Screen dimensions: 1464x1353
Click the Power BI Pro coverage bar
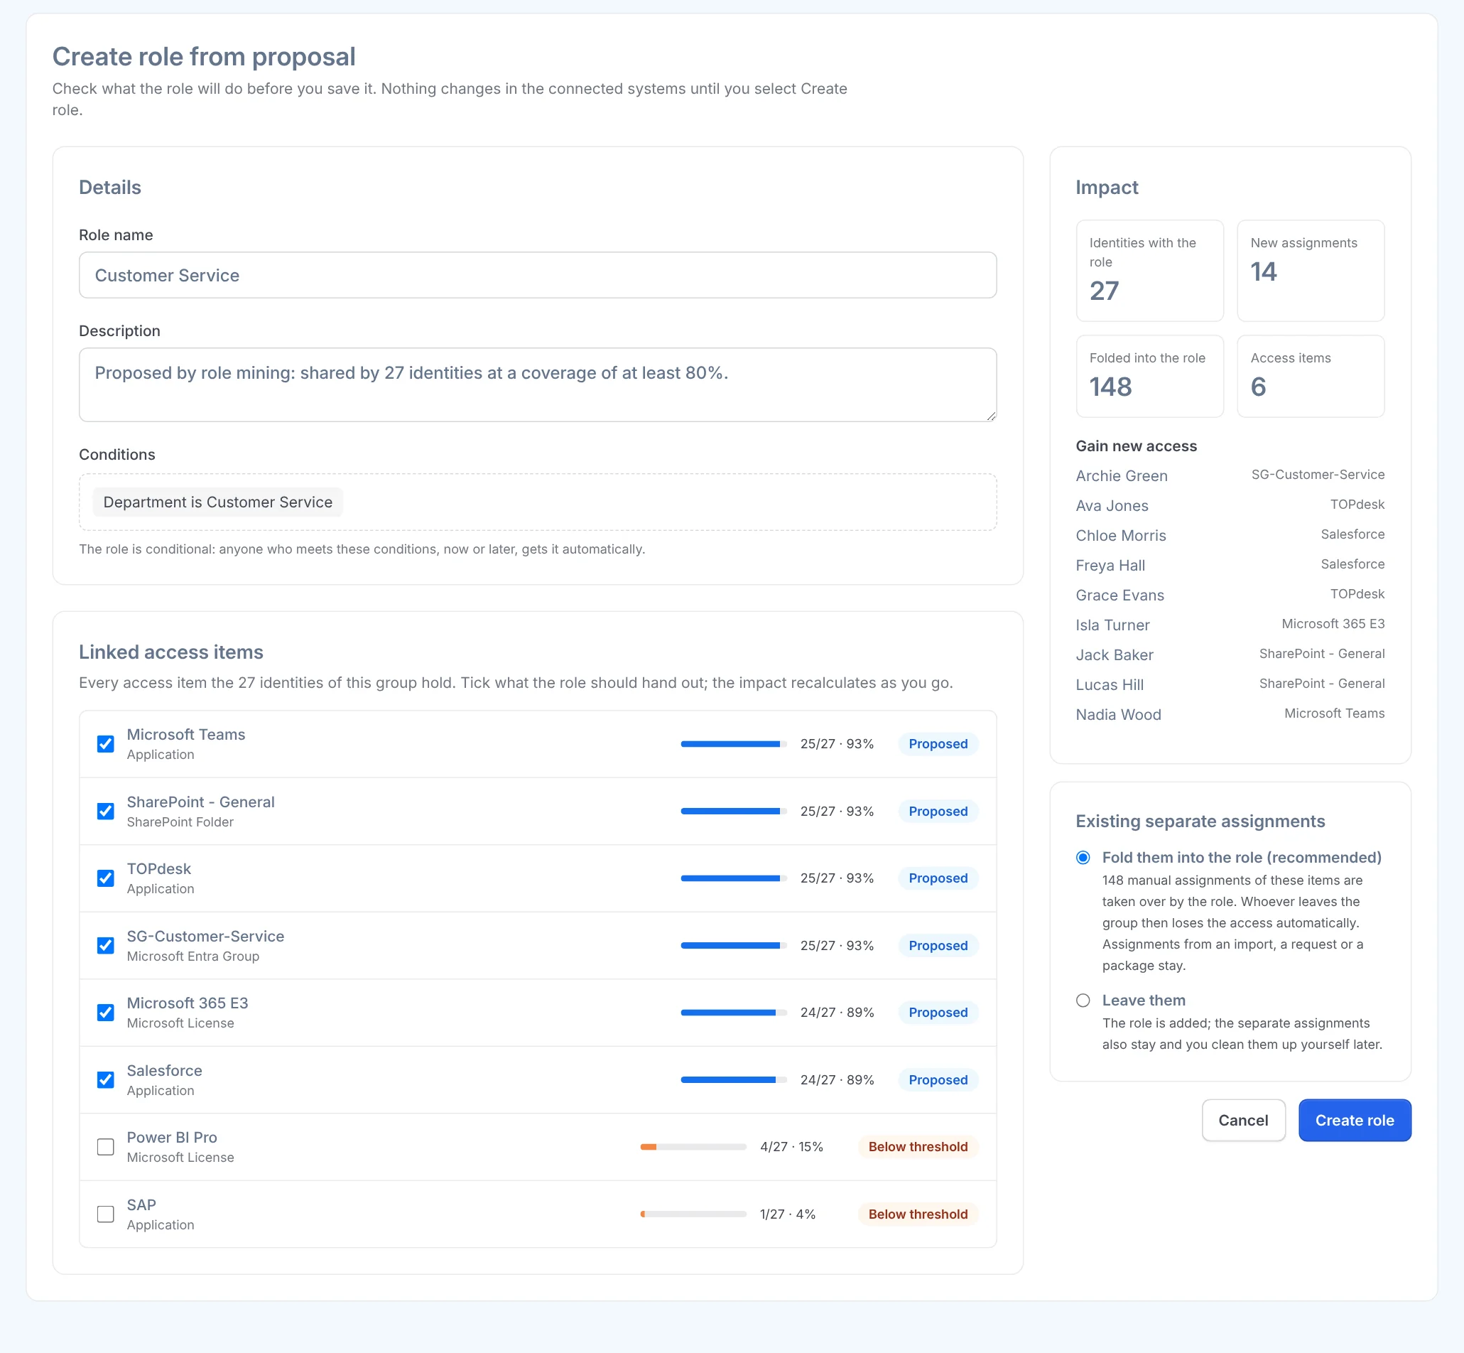coord(694,1146)
